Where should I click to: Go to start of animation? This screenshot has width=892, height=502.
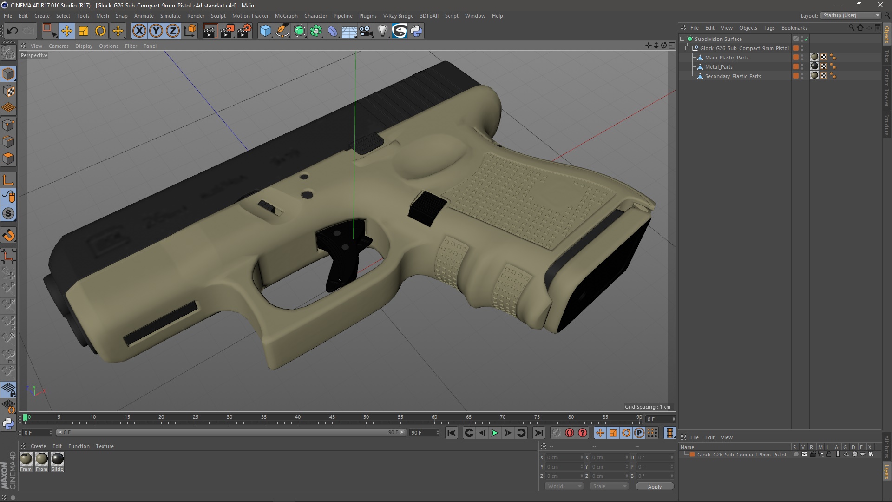(x=452, y=433)
